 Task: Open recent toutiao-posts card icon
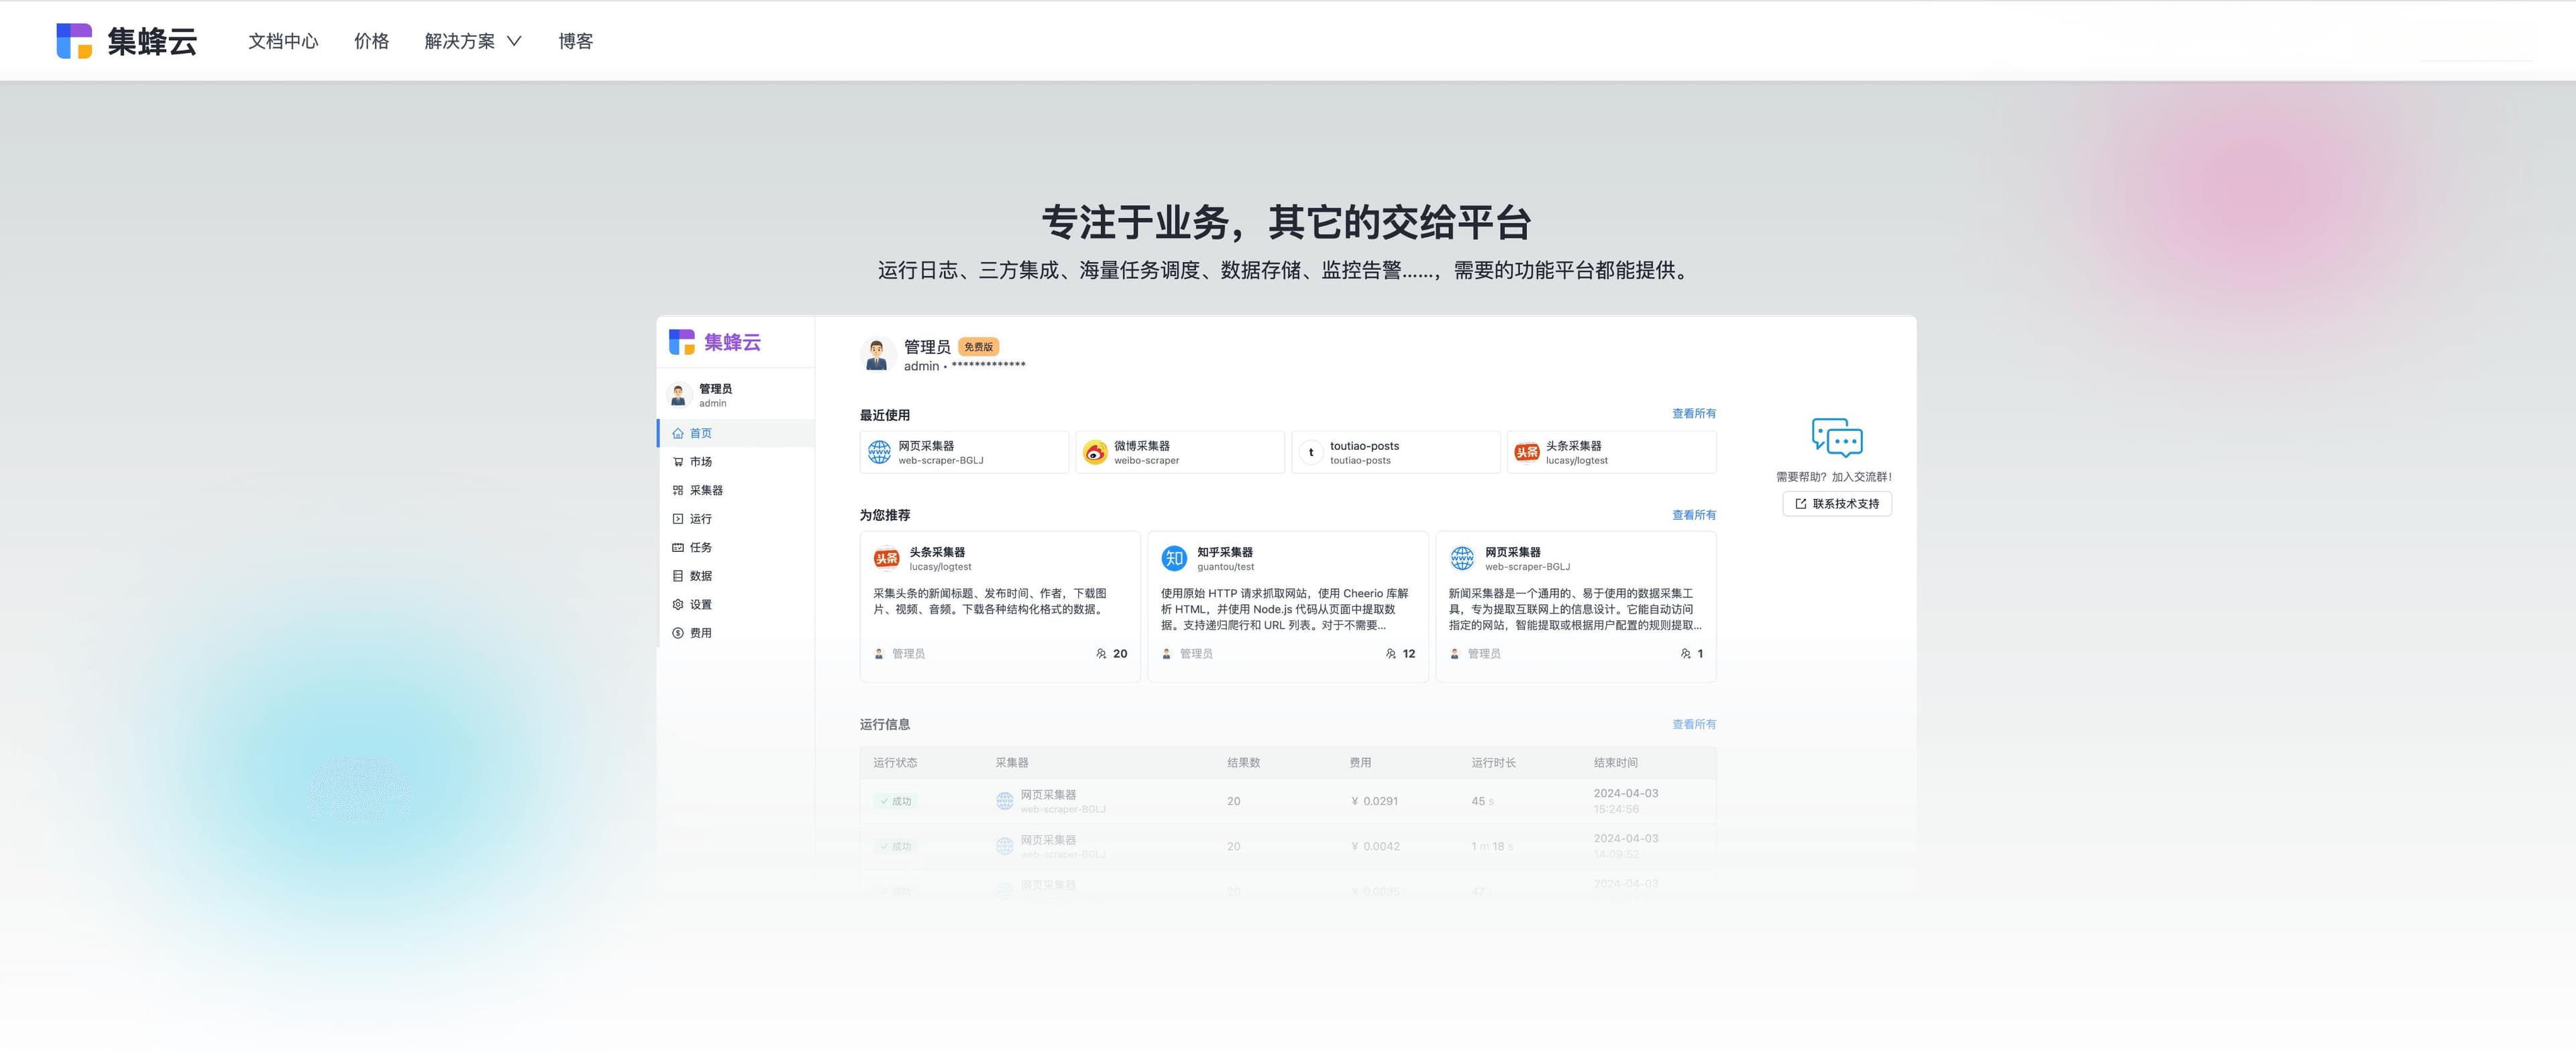tap(1311, 453)
